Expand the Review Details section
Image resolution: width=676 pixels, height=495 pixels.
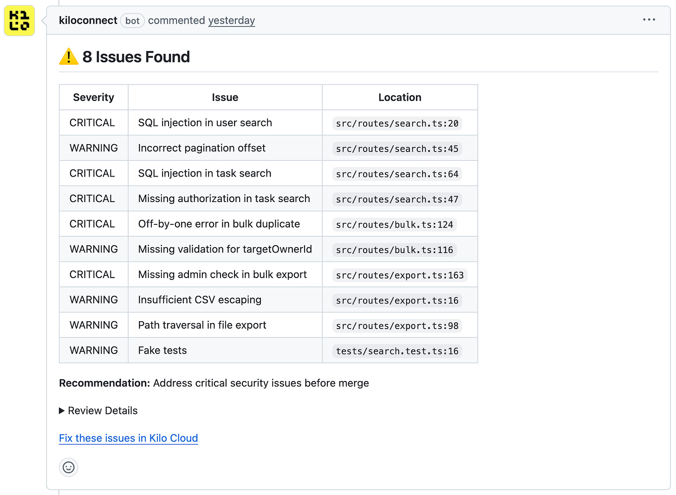click(x=98, y=411)
